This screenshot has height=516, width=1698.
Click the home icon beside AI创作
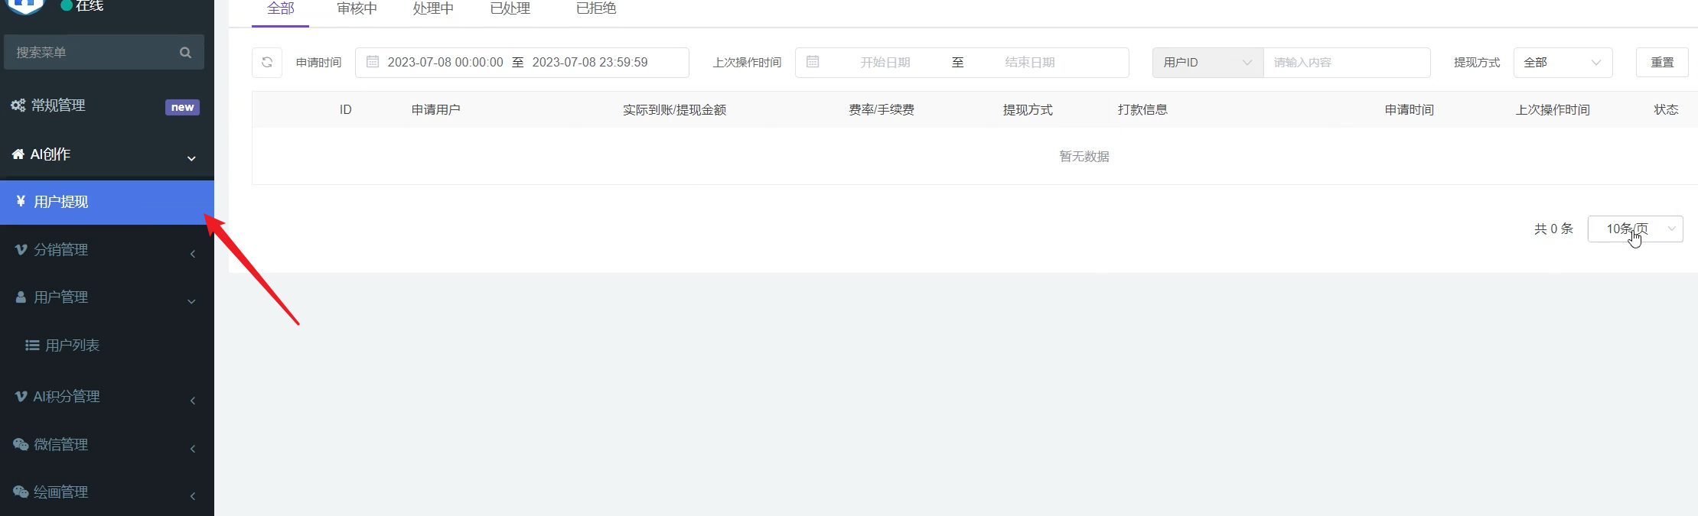point(18,154)
